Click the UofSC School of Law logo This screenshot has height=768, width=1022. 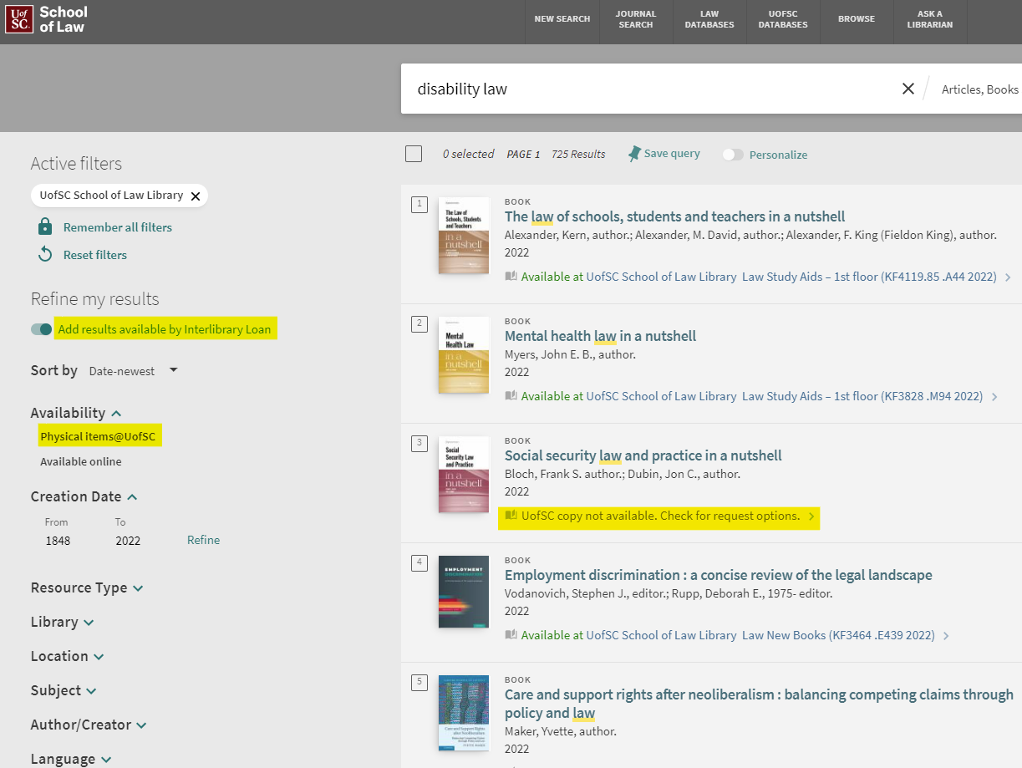coord(46,18)
